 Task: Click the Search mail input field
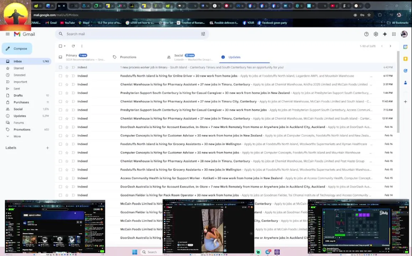pos(131,34)
